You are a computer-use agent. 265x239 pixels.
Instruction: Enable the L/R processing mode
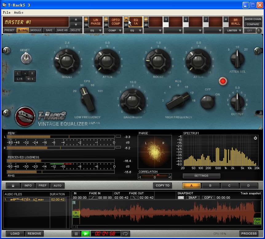click(x=20, y=79)
